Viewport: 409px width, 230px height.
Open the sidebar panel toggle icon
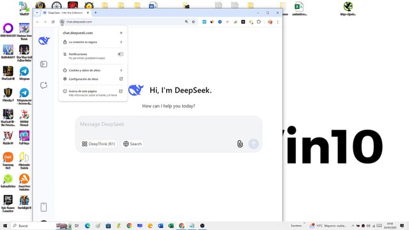click(x=43, y=64)
